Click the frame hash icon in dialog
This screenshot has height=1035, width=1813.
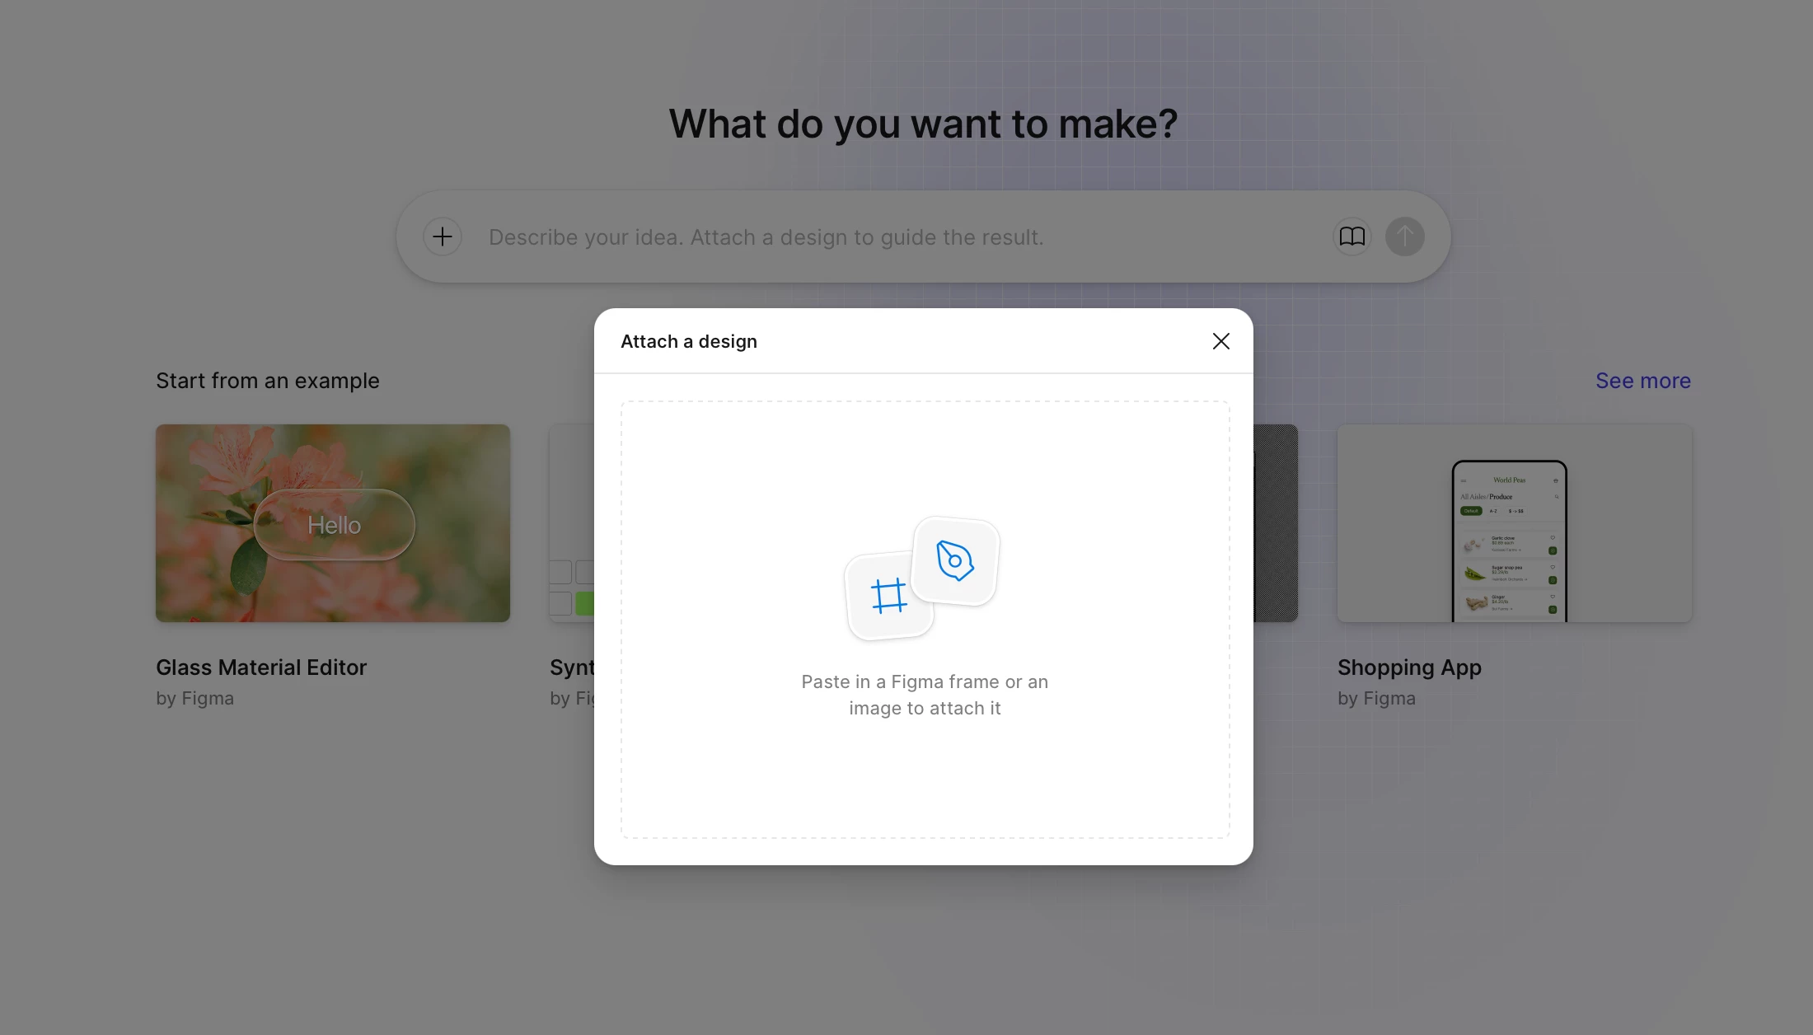pyautogui.click(x=888, y=596)
